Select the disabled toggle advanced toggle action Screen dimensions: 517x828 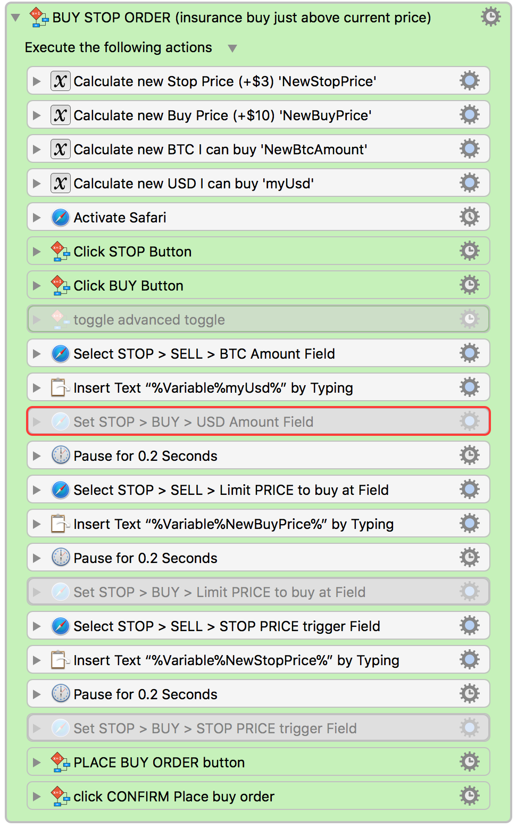pyautogui.click(x=258, y=319)
